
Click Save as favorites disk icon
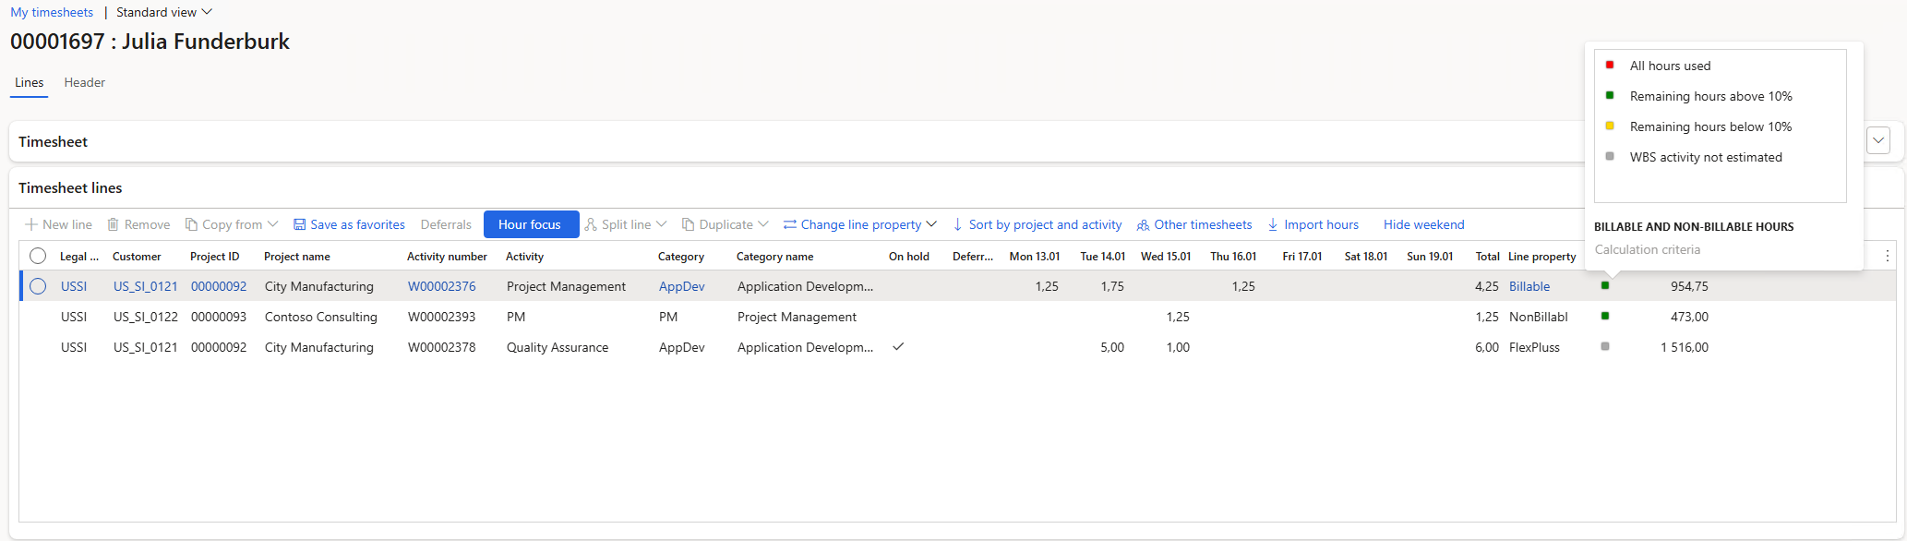click(299, 224)
